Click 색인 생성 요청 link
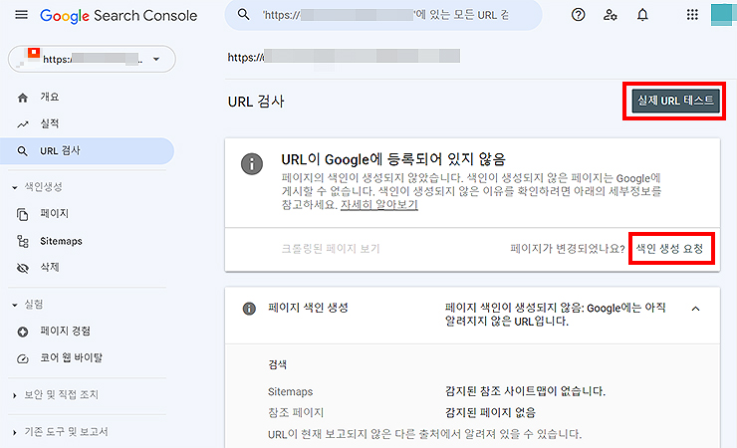Screen dimensions: 737x448 pos(670,249)
